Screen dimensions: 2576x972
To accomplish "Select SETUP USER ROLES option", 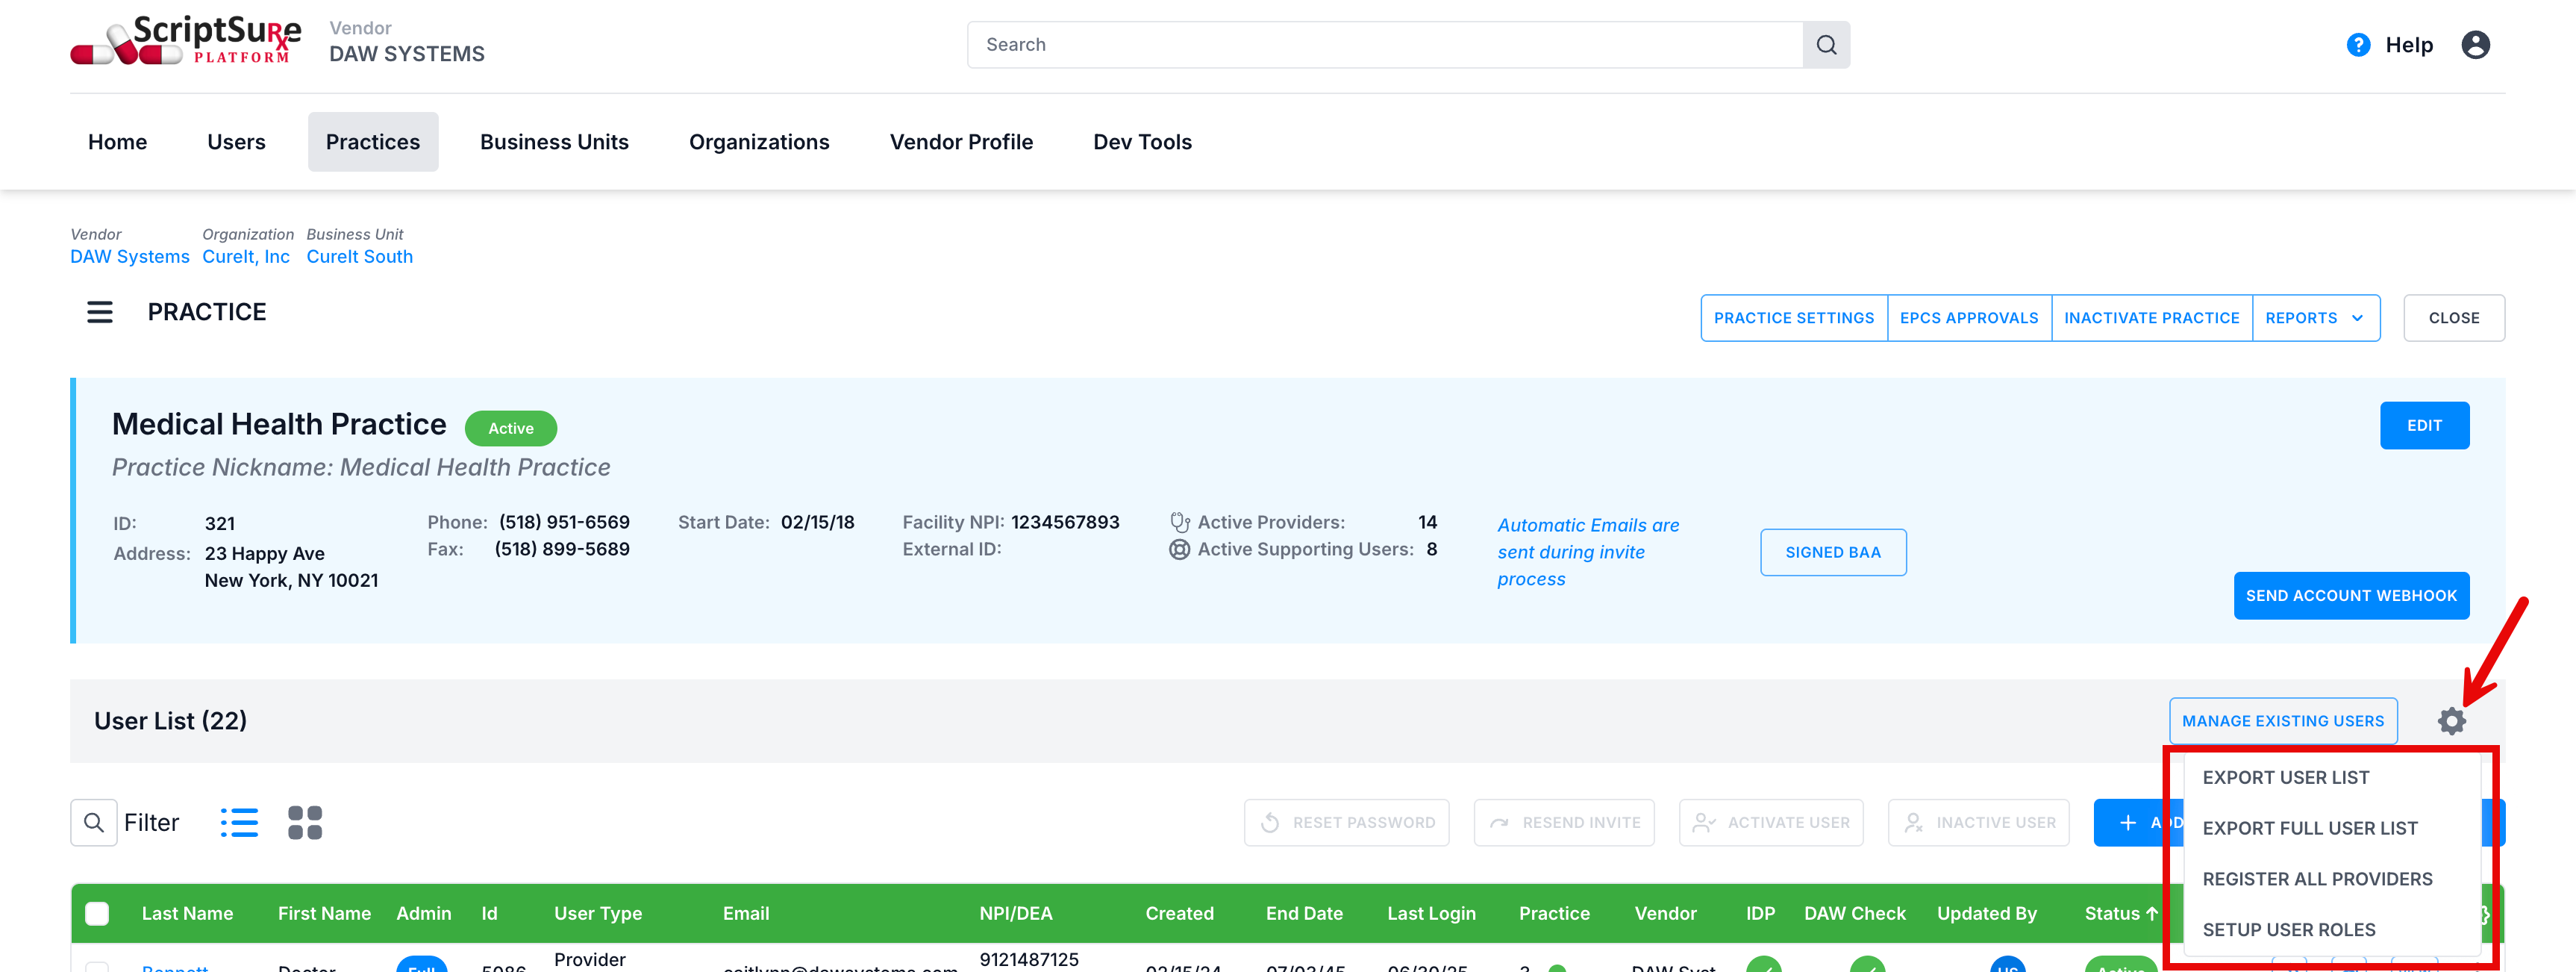I will [x=2288, y=929].
